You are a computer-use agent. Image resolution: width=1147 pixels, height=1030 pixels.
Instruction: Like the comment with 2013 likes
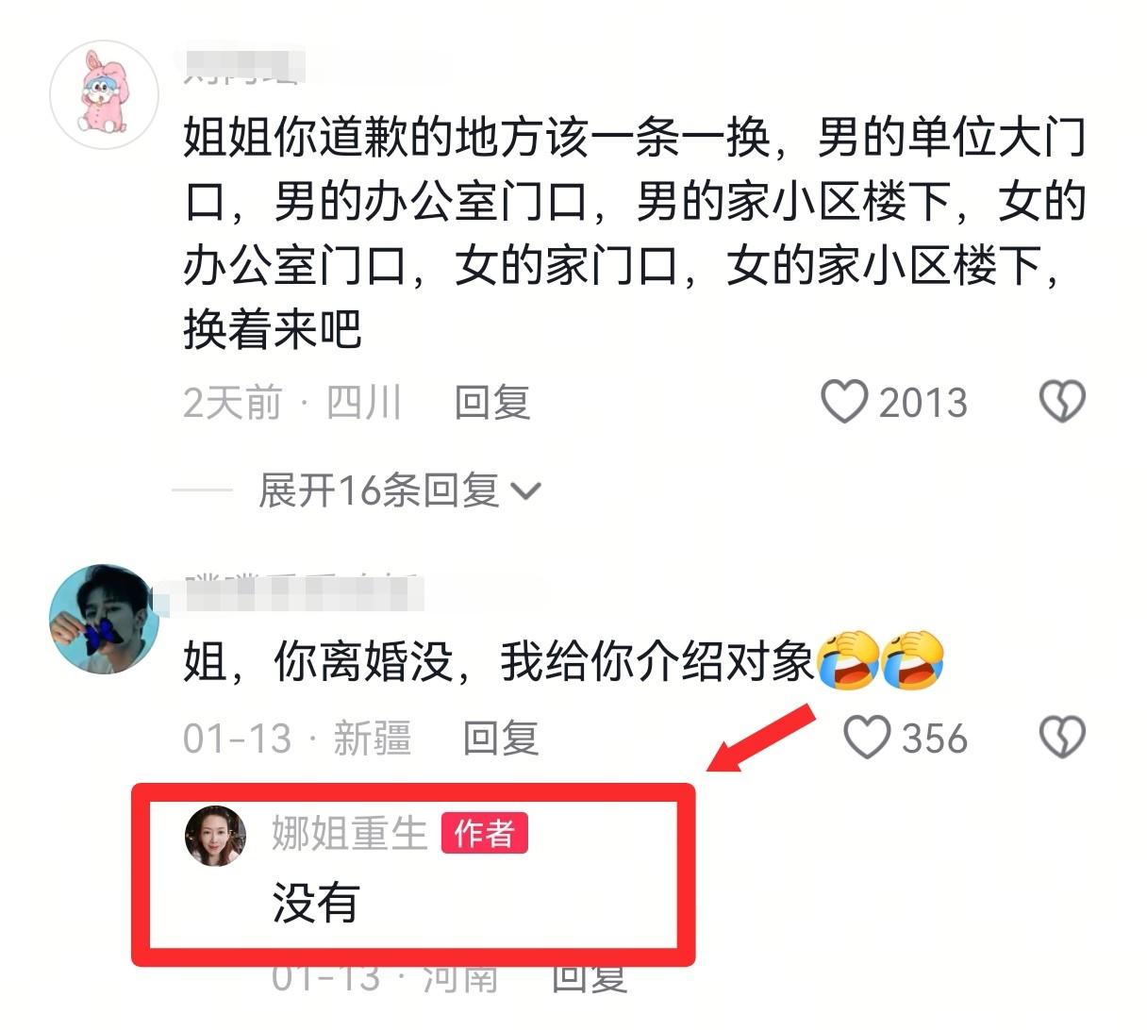click(x=843, y=403)
